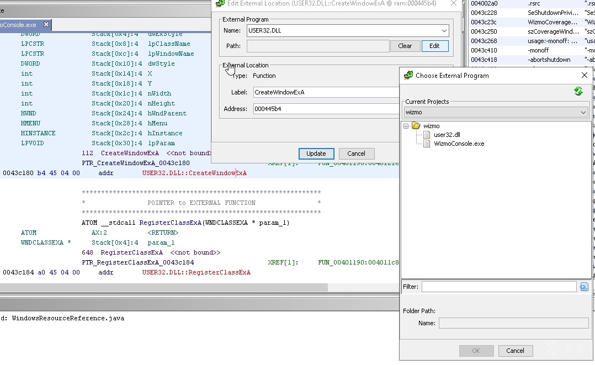Click the lpClassName parameter line
Image resolution: width=595 pixels, height=365 pixels.
(x=105, y=44)
